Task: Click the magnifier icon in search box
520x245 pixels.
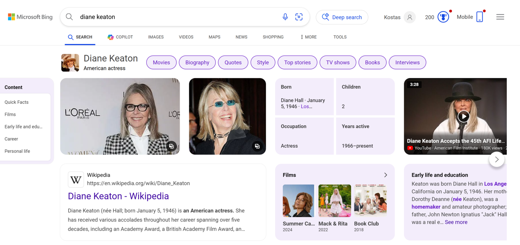Action: pos(69,17)
